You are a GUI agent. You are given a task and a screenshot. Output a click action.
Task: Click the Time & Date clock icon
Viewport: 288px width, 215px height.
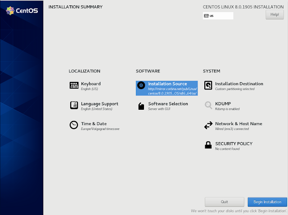pyautogui.click(x=74, y=125)
